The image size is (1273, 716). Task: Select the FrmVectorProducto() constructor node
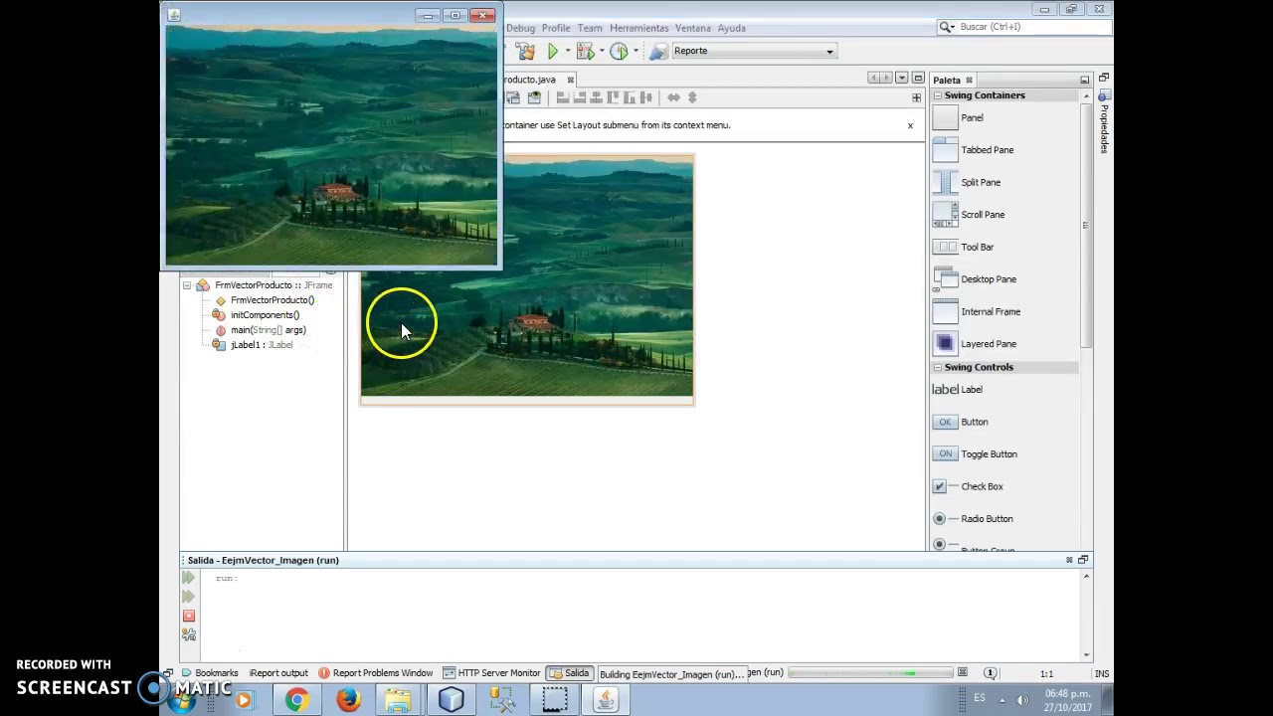[272, 300]
